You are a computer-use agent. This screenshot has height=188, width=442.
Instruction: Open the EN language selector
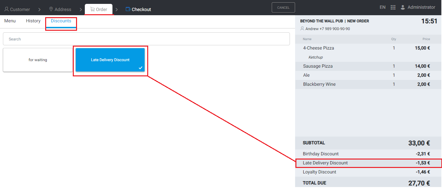pyautogui.click(x=383, y=7)
